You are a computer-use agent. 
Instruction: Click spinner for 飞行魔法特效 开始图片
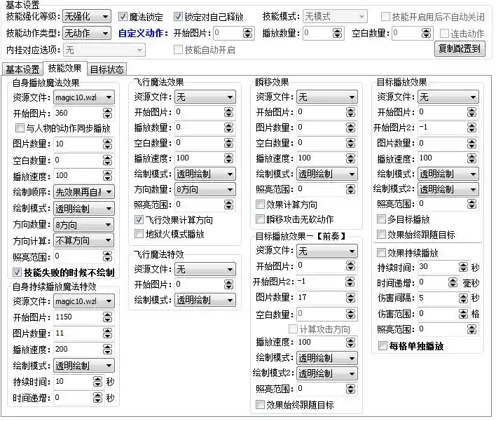point(228,284)
